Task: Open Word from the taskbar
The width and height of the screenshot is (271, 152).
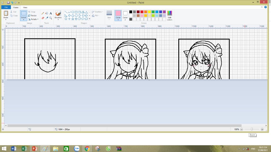Action: coord(13,149)
